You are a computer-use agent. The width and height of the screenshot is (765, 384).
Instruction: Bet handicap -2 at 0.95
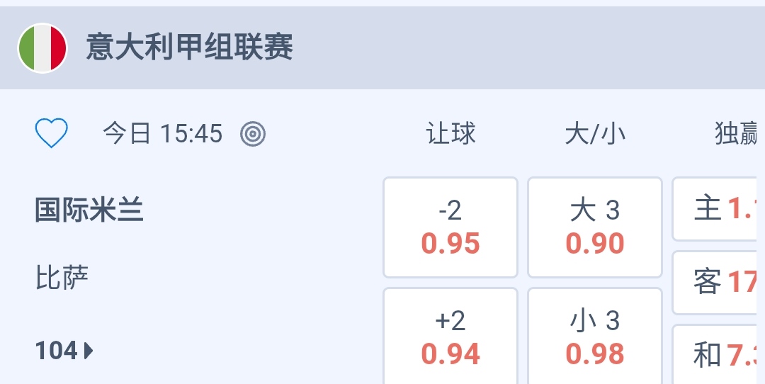(450, 227)
